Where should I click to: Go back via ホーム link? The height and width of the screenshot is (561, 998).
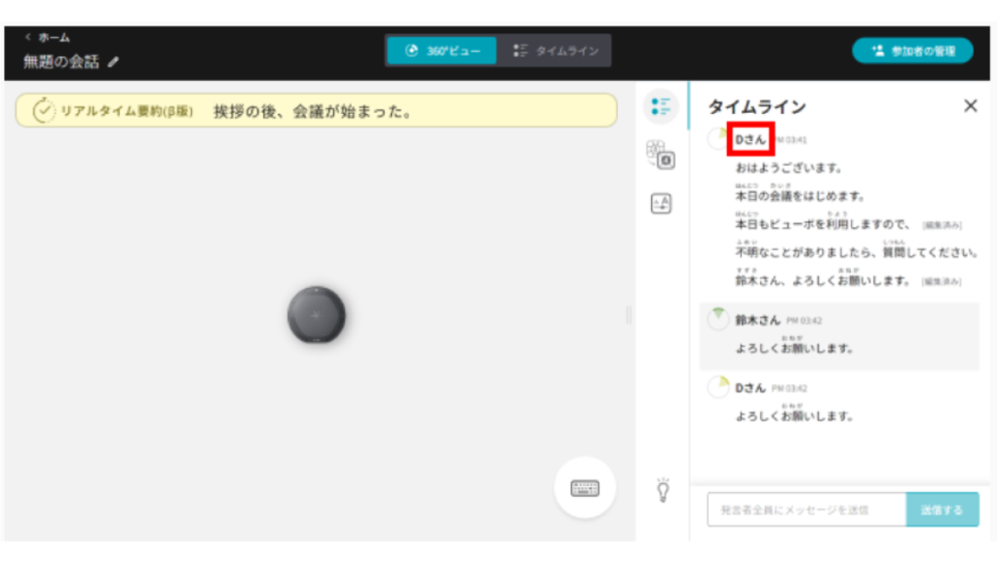point(48,37)
